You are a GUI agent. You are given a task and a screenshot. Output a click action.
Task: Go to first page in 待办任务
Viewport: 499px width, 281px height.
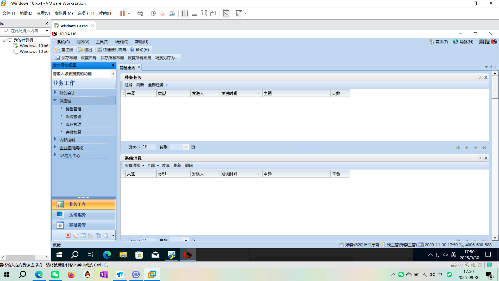(x=458, y=148)
